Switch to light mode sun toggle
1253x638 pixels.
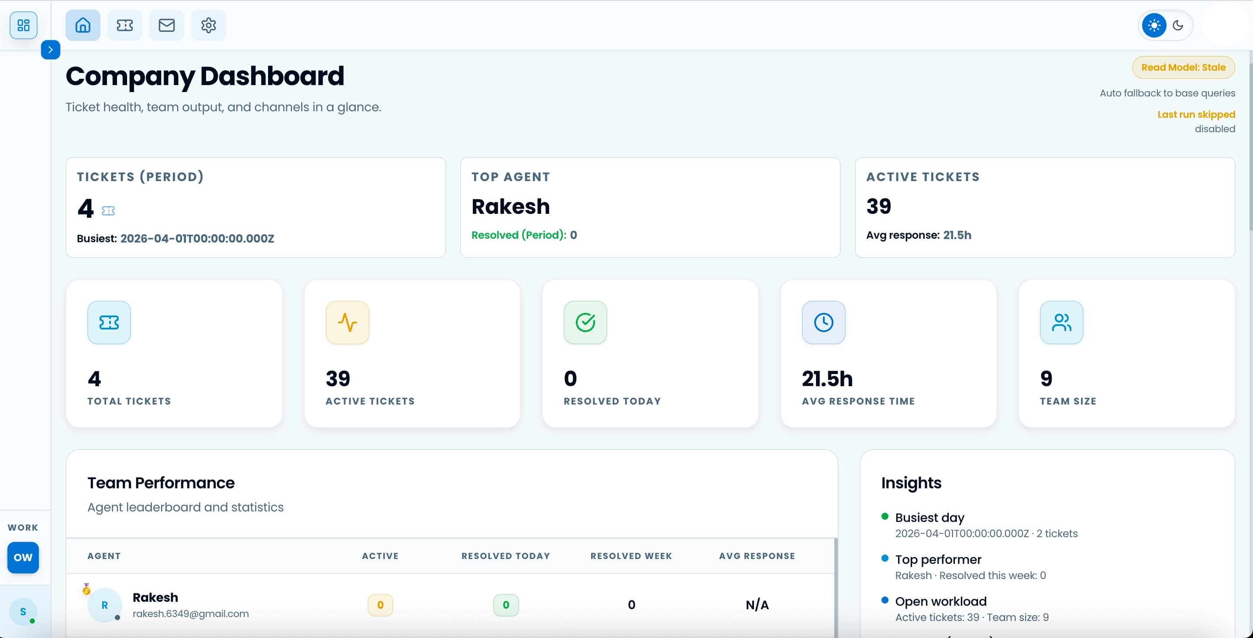(1154, 25)
